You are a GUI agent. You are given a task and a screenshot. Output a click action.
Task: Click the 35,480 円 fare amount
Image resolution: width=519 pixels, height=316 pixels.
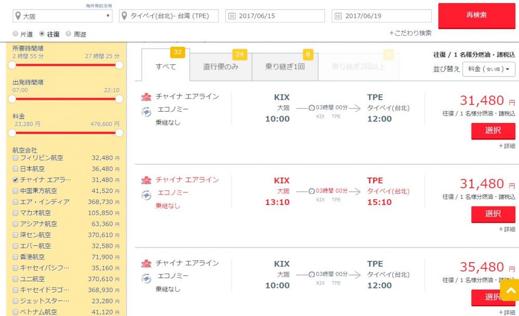point(487,267)
